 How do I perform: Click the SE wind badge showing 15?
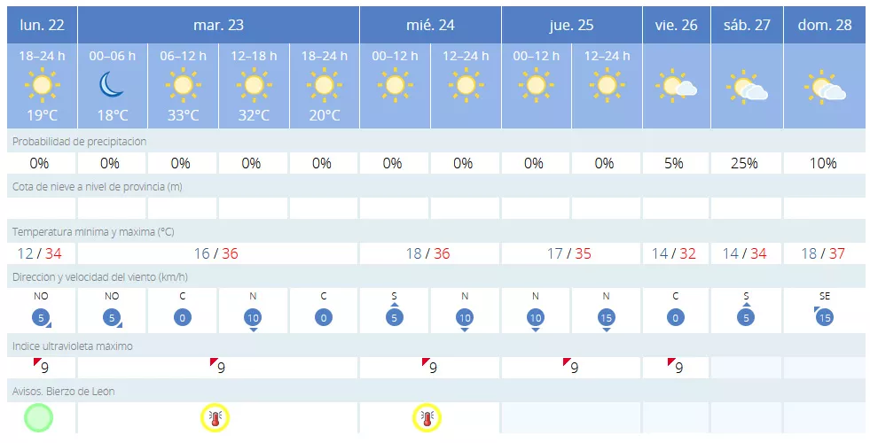pyautogui.click(x=824, y=316)
